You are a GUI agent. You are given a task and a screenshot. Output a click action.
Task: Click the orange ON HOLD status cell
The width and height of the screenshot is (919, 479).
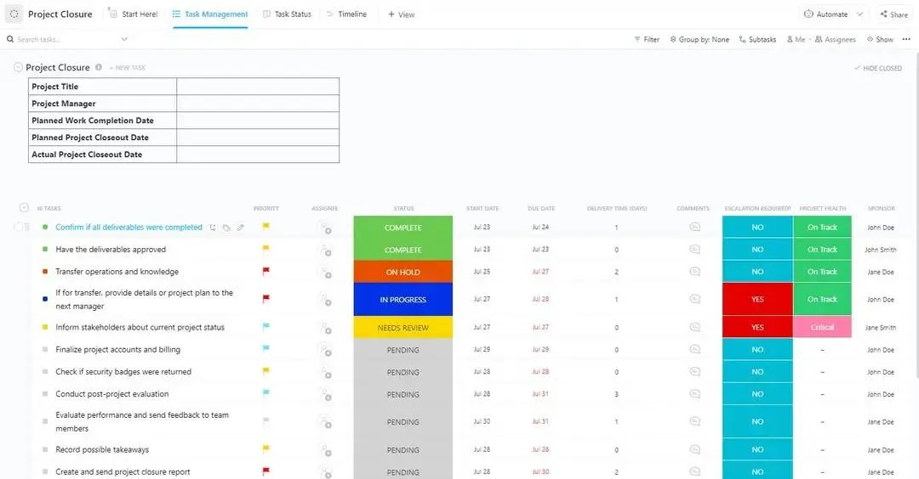(403, 272)
